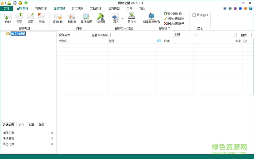Select the green theme color ball

click(230, 8)
